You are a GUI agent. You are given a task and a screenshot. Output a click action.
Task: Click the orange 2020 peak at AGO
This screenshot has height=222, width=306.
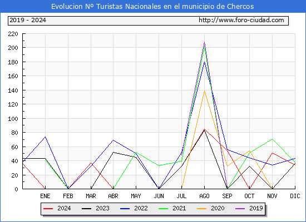point(204,91)
